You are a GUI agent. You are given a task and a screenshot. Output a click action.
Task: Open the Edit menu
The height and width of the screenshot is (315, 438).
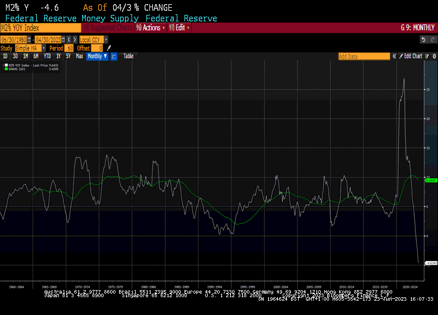pos(180,27)
